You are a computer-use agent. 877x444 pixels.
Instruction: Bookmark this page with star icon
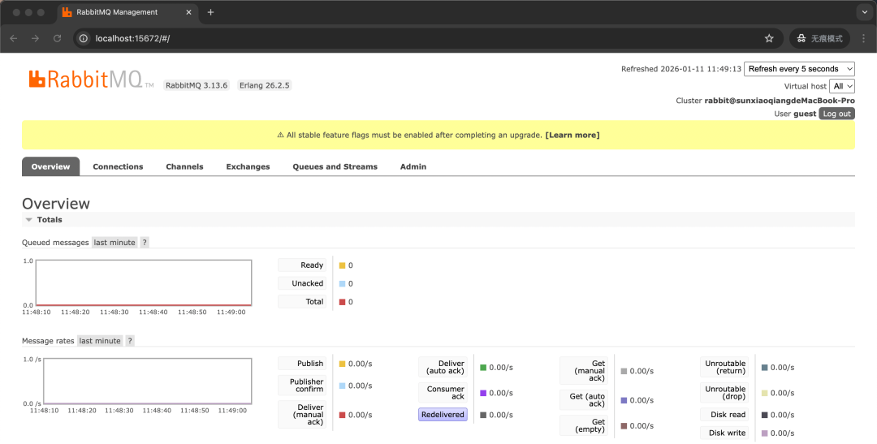tap(769, 38)
